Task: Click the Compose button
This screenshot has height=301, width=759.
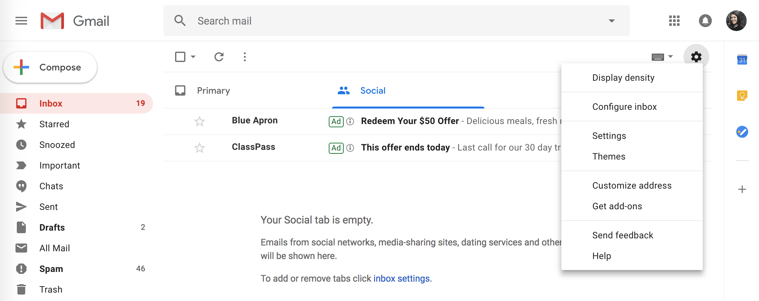Action: (x=50, y=67)
